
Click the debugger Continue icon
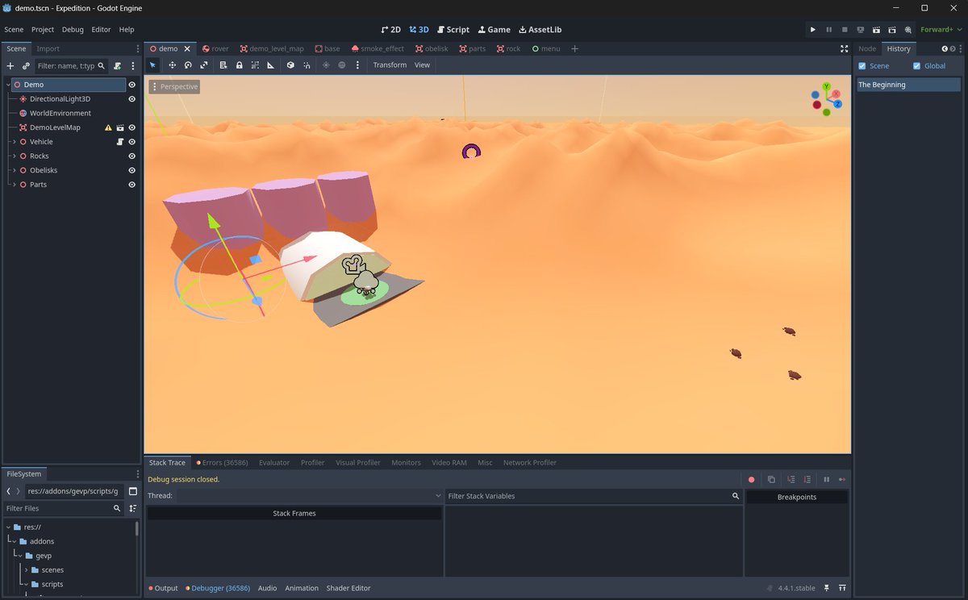click(841, 479)
